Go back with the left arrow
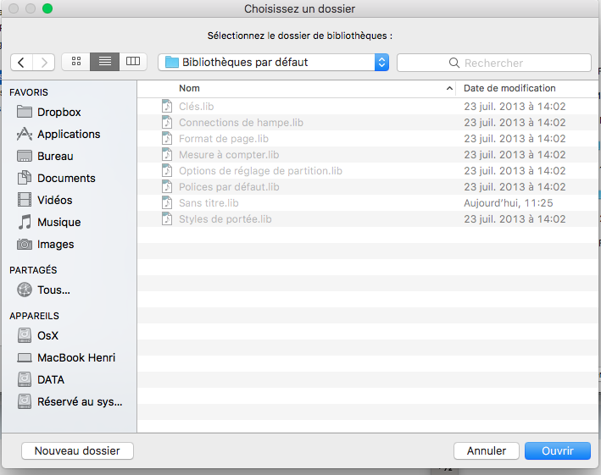601x475 pixels. [x=21, y=62]
